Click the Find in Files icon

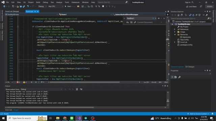click(78, 6)
